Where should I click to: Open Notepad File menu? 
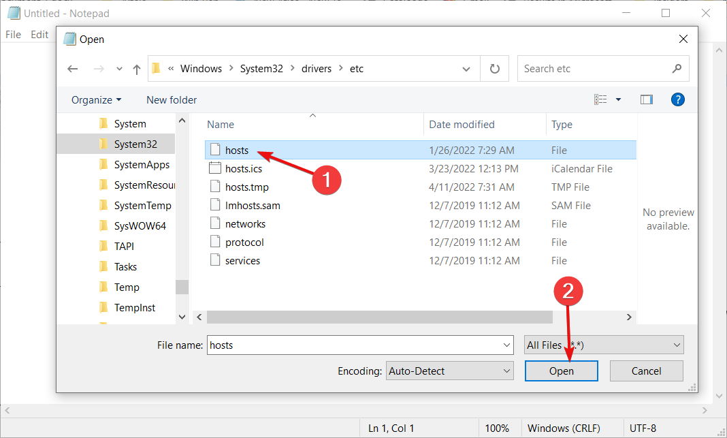13,35
